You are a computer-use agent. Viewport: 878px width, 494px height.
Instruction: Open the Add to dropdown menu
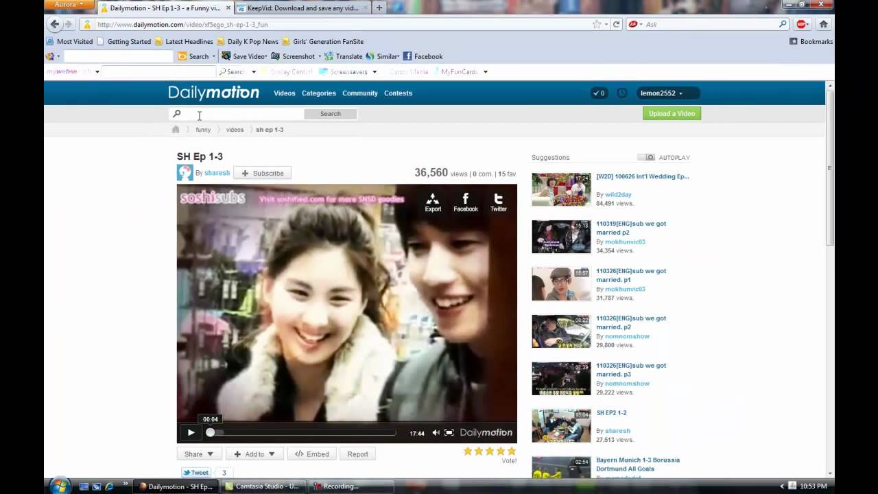(254, 454)
